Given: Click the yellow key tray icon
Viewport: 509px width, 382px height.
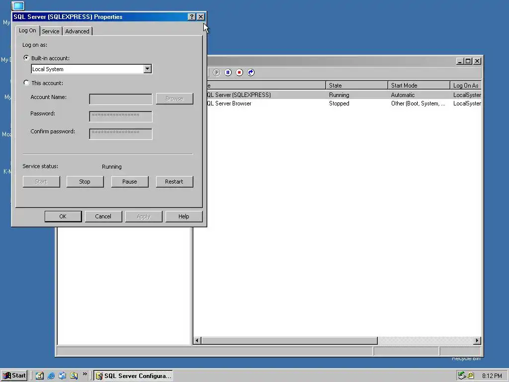Looking at the screenshot, I should pyautogui.click(x=471, y=376).
